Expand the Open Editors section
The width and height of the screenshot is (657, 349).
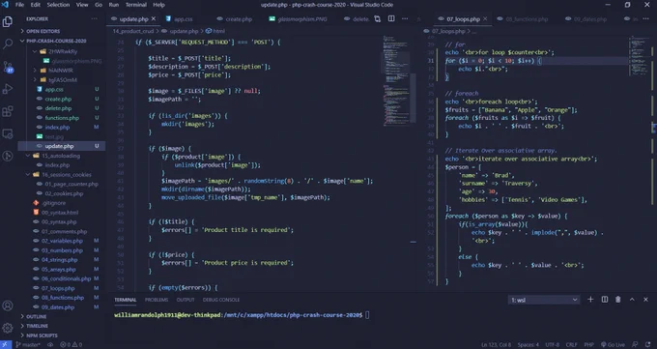click(61, 31)
